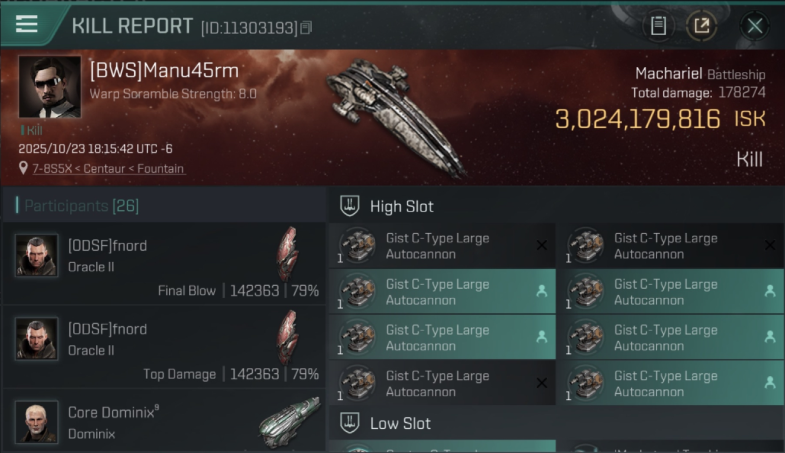Select fnord Final Blow participant portrait
785x453 pixels.
(x=36, y=255)
